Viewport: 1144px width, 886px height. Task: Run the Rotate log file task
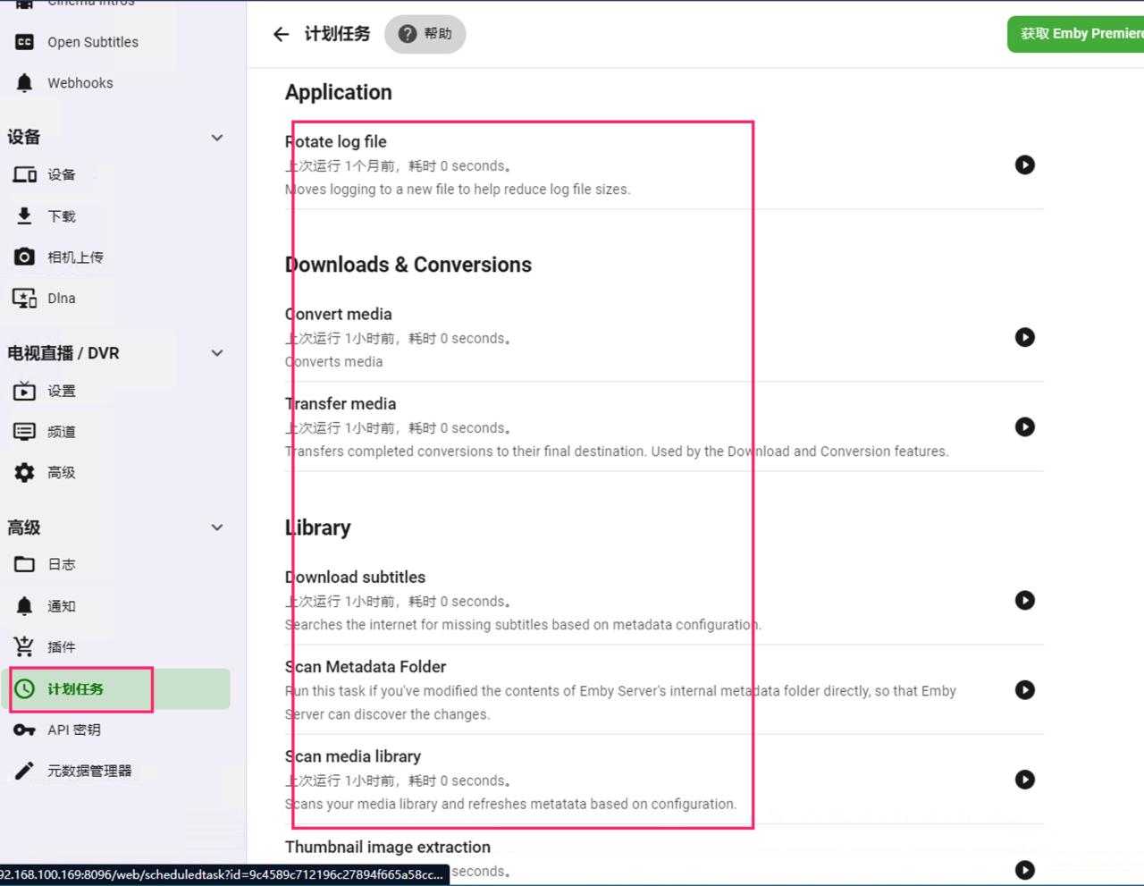[x=1024, y=165]
